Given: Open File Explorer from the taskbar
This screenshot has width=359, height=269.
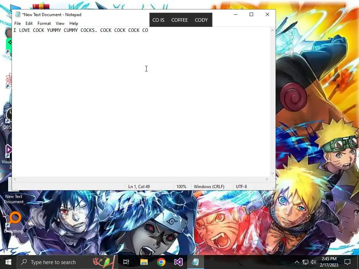Looking at the screenshot, I should click(x=144, y=262).
